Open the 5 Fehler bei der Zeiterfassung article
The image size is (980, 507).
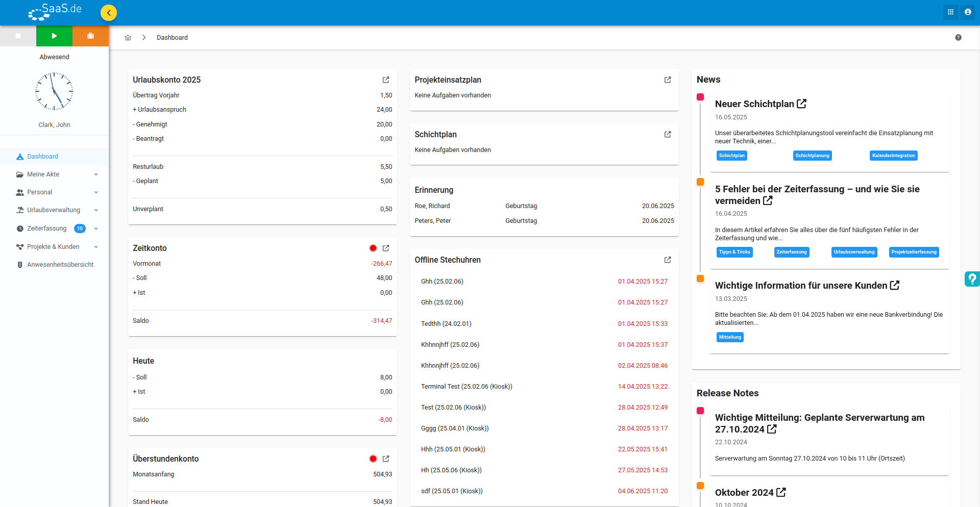(817, 195)
